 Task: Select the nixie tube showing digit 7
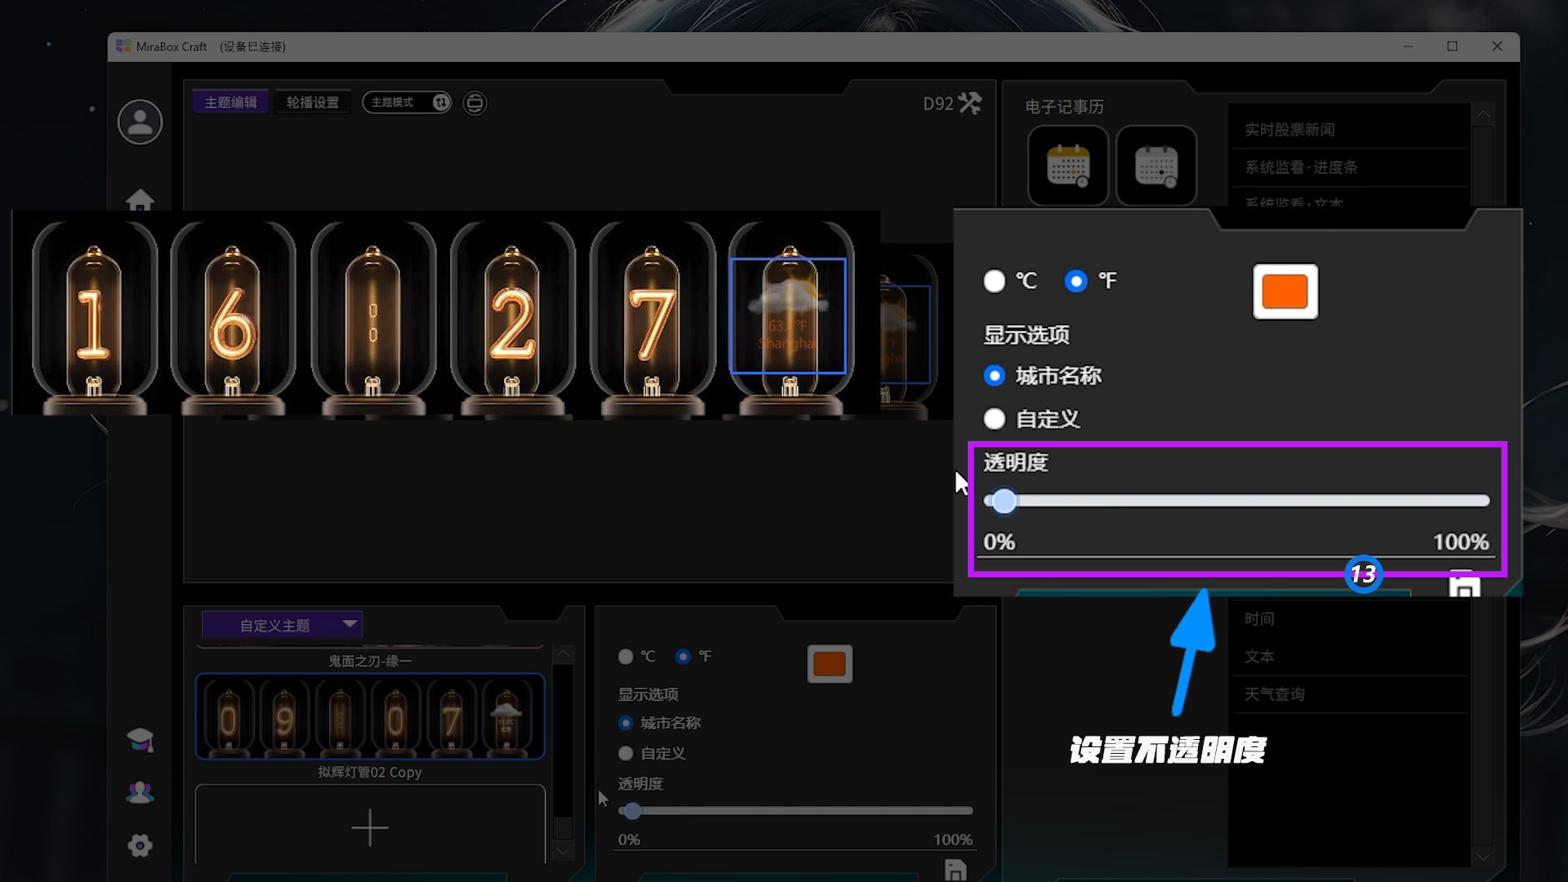[x=652, y=317]
